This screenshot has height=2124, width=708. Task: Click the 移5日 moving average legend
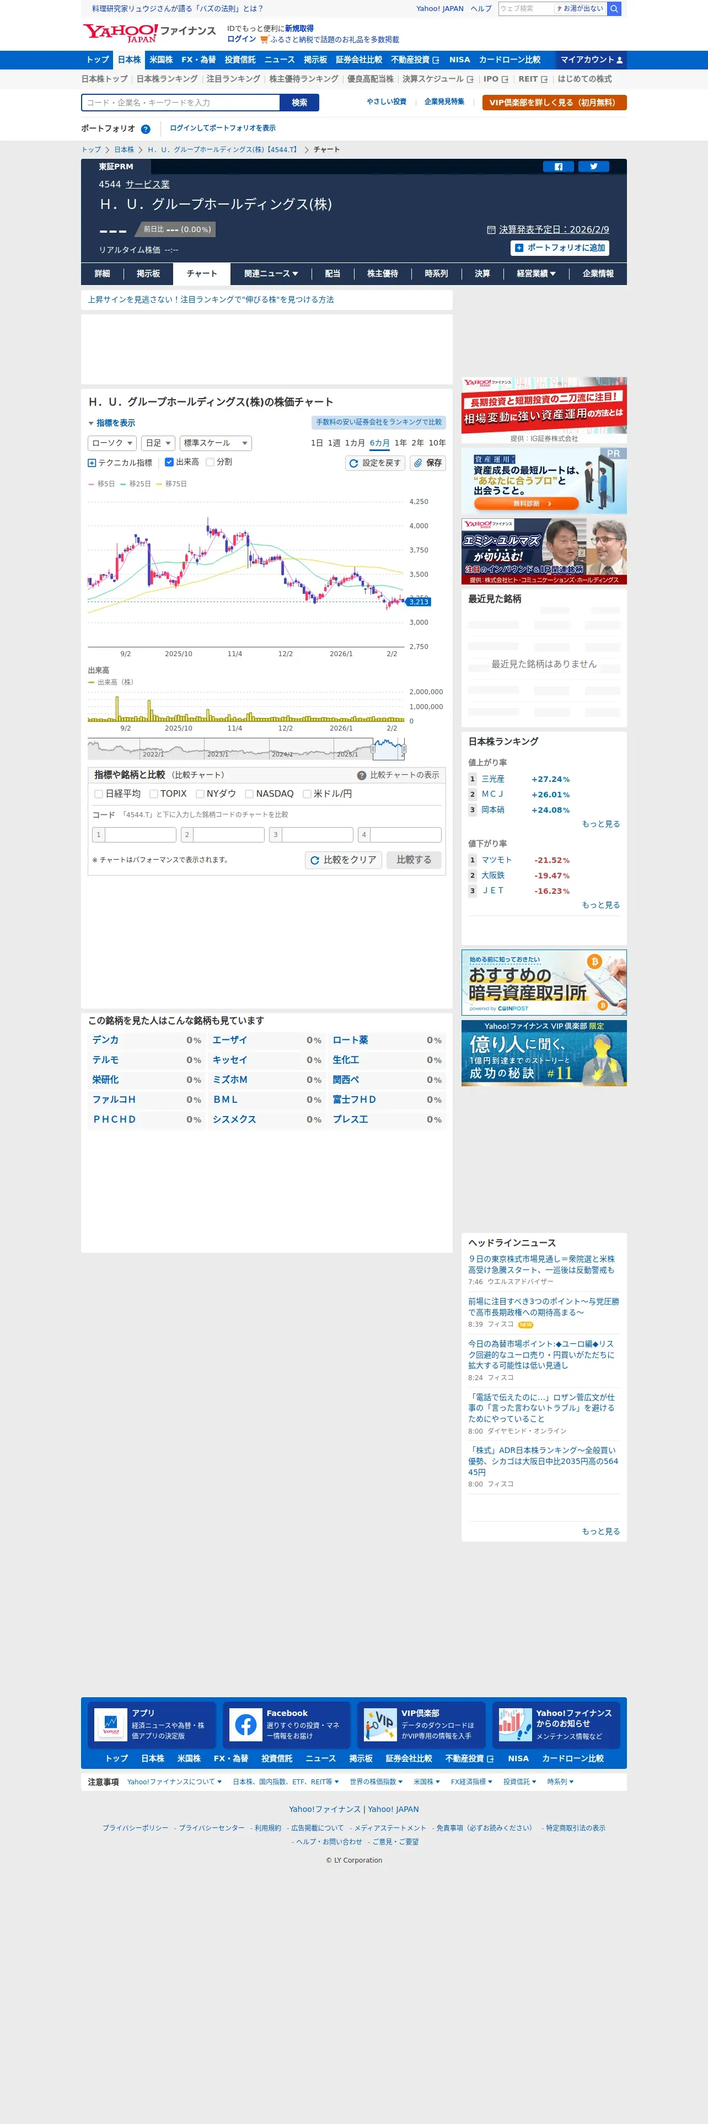tap(102, 484)
